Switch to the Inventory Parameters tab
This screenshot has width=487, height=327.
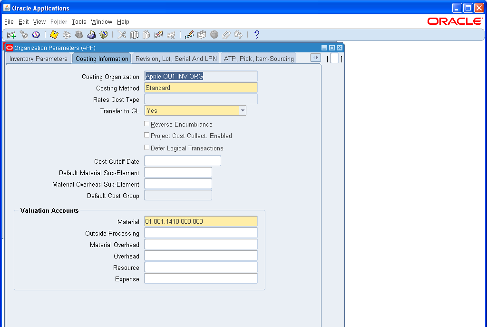38,58
